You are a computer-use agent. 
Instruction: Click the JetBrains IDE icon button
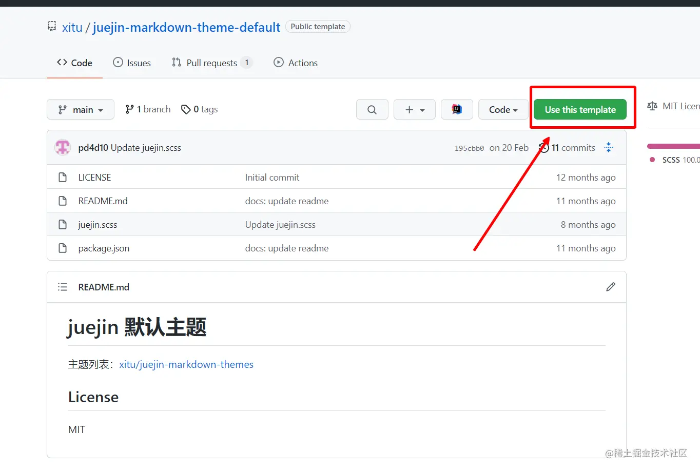(457, 109)
